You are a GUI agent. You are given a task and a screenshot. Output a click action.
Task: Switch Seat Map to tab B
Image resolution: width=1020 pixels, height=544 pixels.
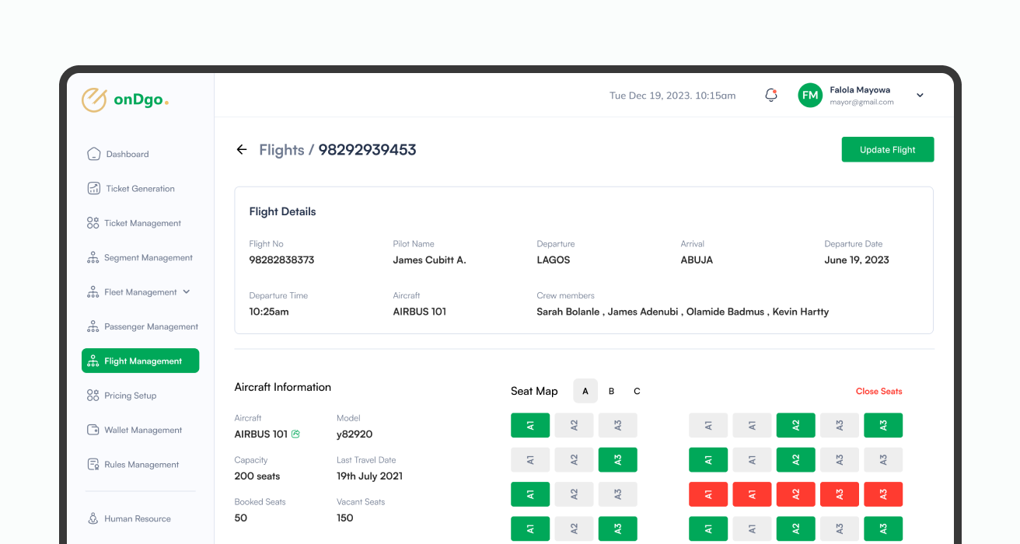pos(612,391)
